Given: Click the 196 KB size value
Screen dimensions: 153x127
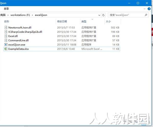Looking at the screenshot, I should point(115,32).
